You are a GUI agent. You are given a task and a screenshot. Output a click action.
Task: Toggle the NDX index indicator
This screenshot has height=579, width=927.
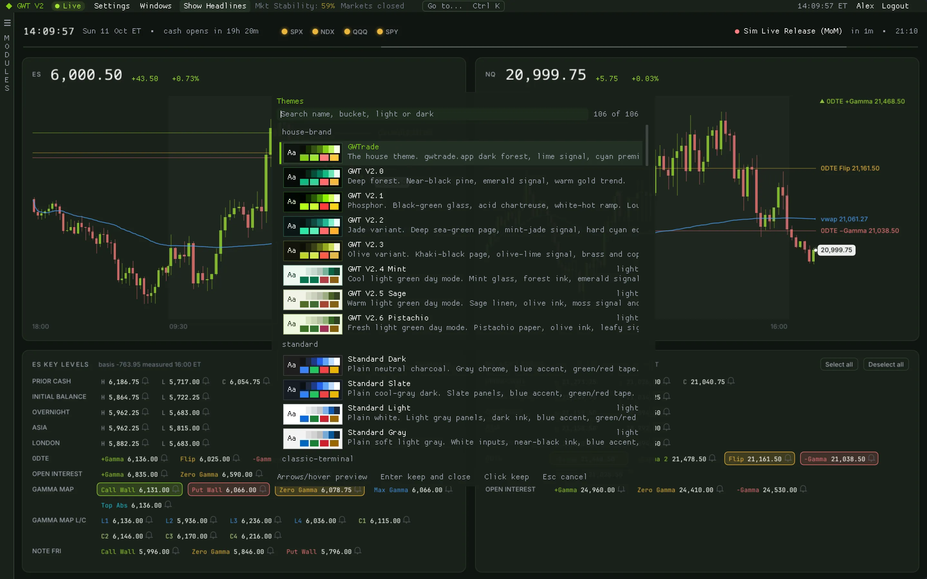click(x=324, y=32)
